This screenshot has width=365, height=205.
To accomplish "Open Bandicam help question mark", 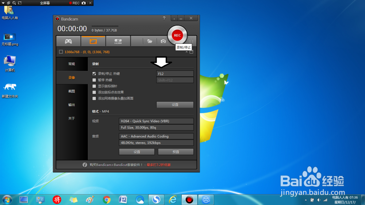I will (x=164, y=18).
